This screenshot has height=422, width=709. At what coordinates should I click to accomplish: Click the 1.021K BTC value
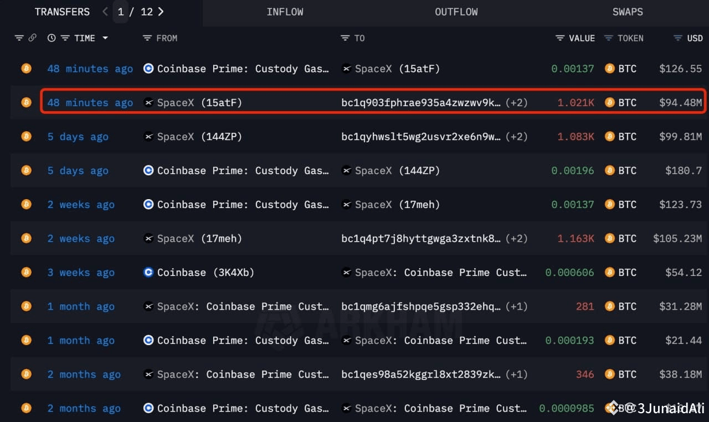[x=576, y=102]
